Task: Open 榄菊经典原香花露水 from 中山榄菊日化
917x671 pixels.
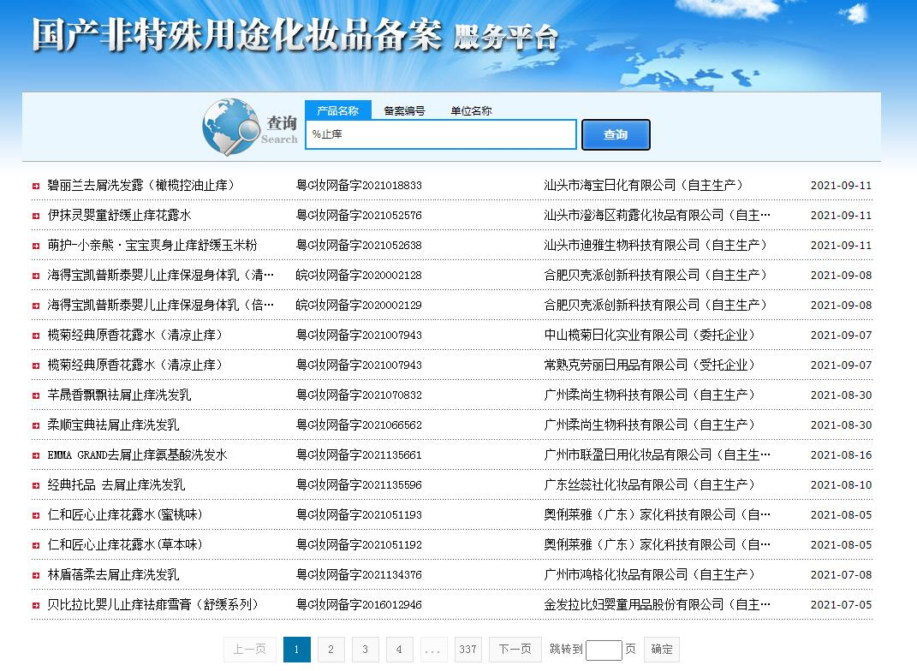Action: tap(134, 335)
